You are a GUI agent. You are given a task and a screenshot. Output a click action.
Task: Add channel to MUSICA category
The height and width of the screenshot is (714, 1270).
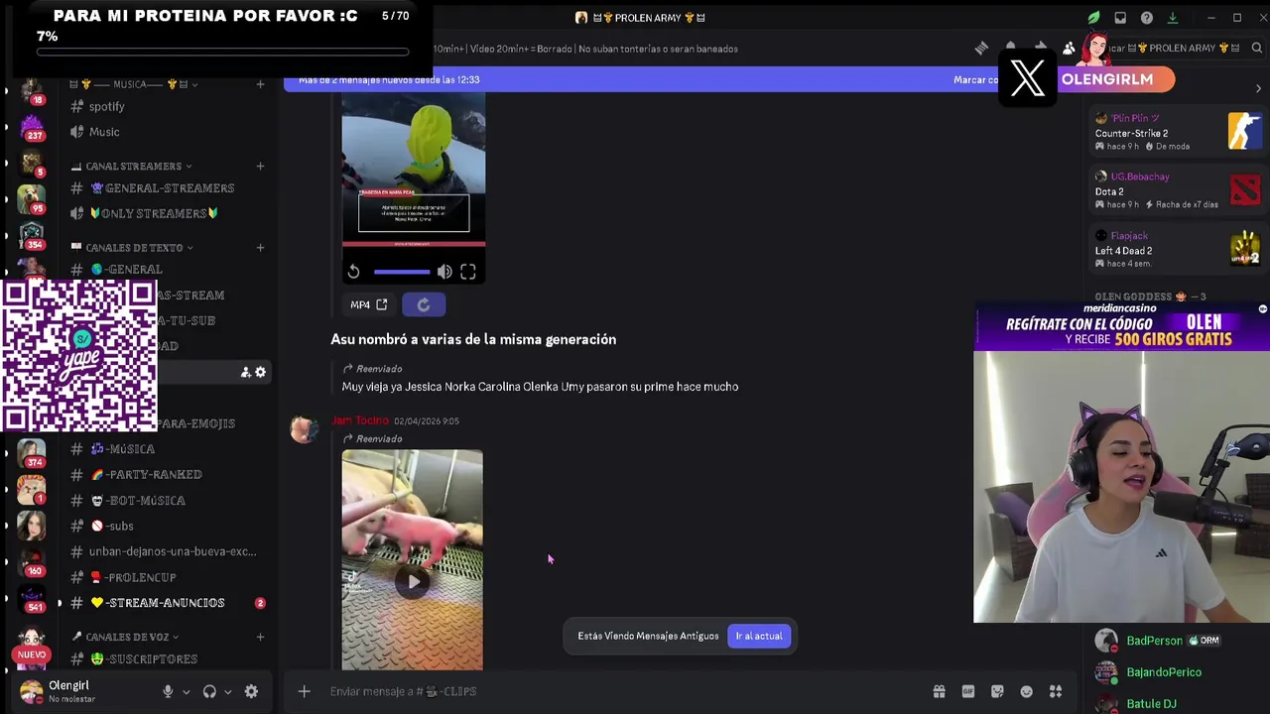(x=260, y=84)
